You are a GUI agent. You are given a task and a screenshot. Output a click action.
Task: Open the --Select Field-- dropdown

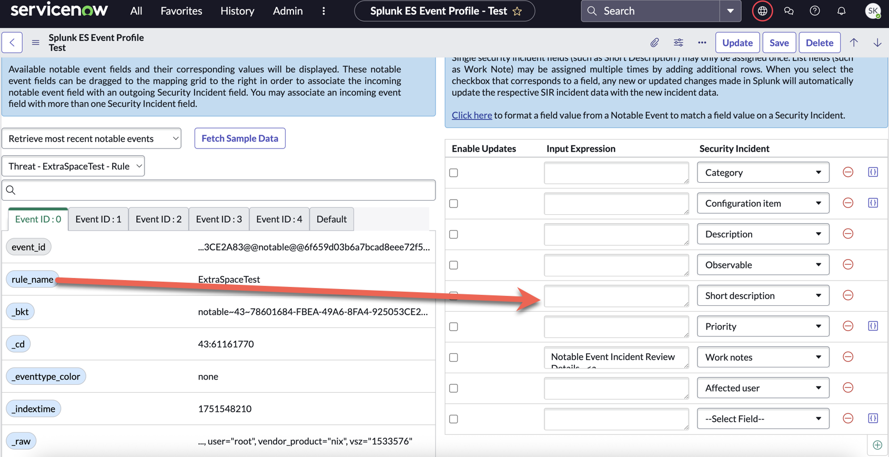[x=763, y=419]
